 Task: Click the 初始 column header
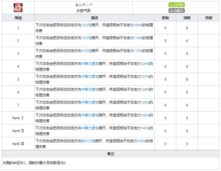(165, 18)
